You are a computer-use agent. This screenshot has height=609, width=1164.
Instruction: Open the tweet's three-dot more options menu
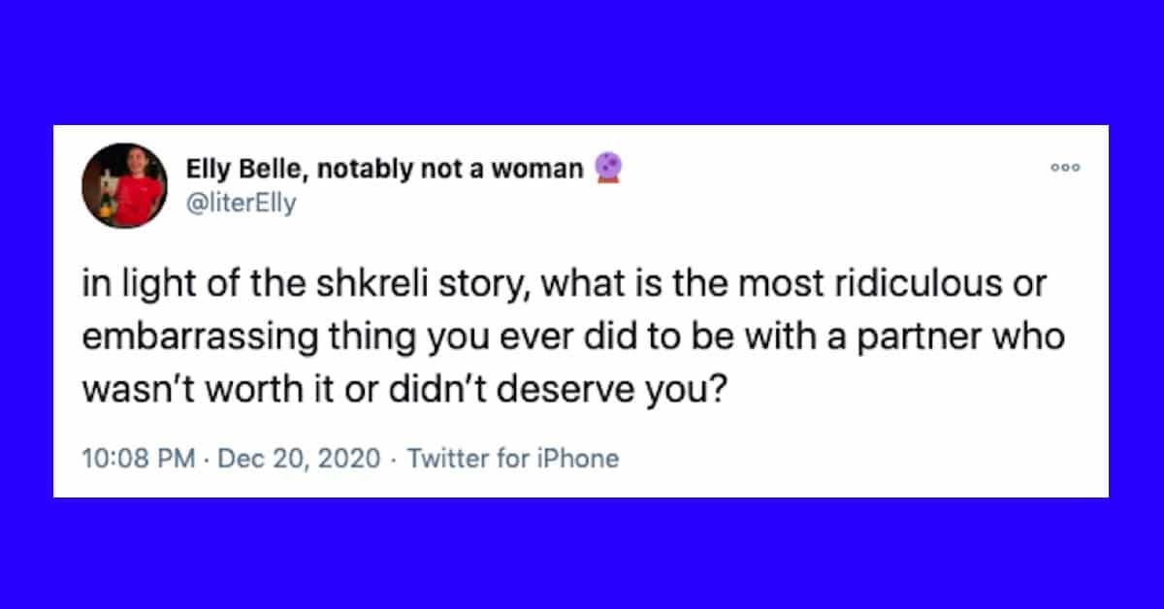(x=1065, y=168)
